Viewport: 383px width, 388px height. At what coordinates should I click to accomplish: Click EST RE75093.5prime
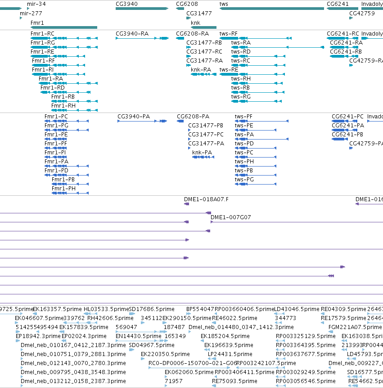(x=214, y=386)
